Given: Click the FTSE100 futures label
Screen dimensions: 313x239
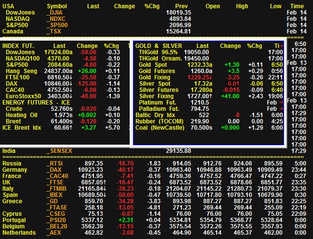Looking at the screenshot, I should [17, 77].
